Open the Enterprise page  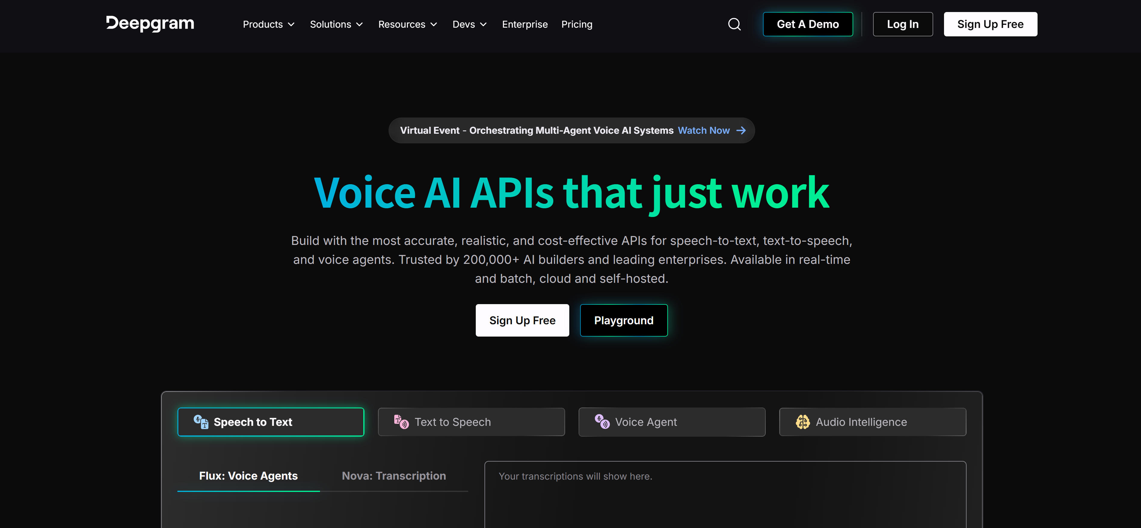pyautogui.click(x=524, y=24)
